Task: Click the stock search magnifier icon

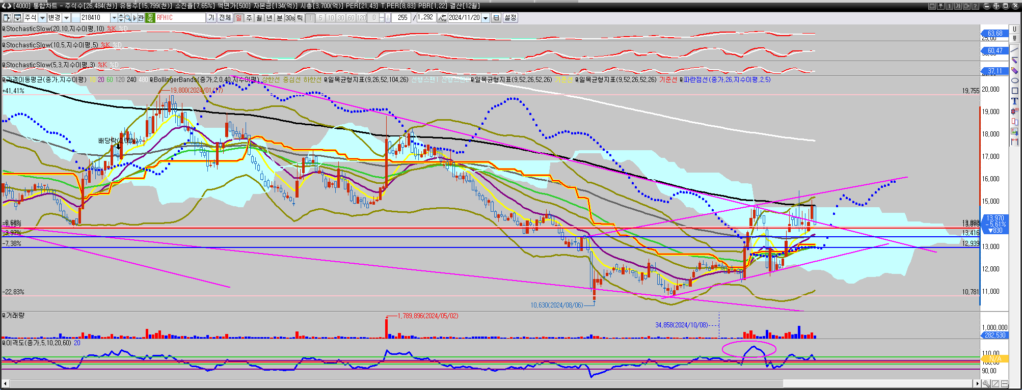Action: tap(128, 18)
